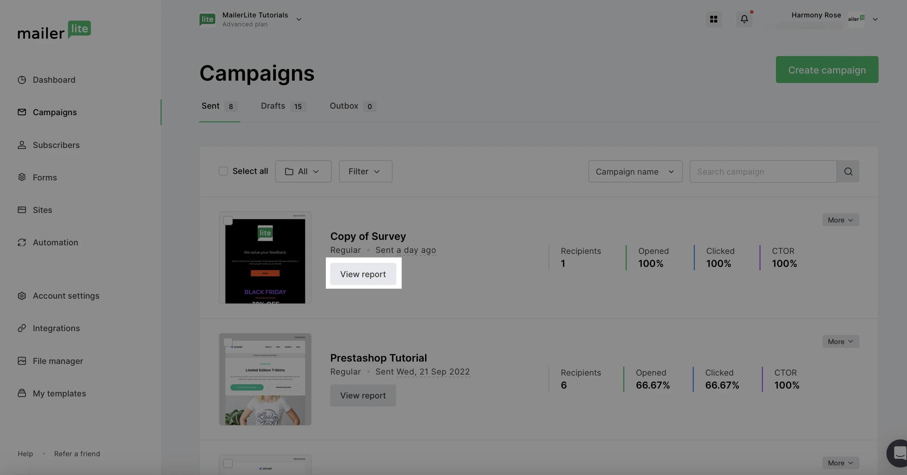Screen dimensions: 907x475
Task: Click Refer a friend link
Action: 77,453
